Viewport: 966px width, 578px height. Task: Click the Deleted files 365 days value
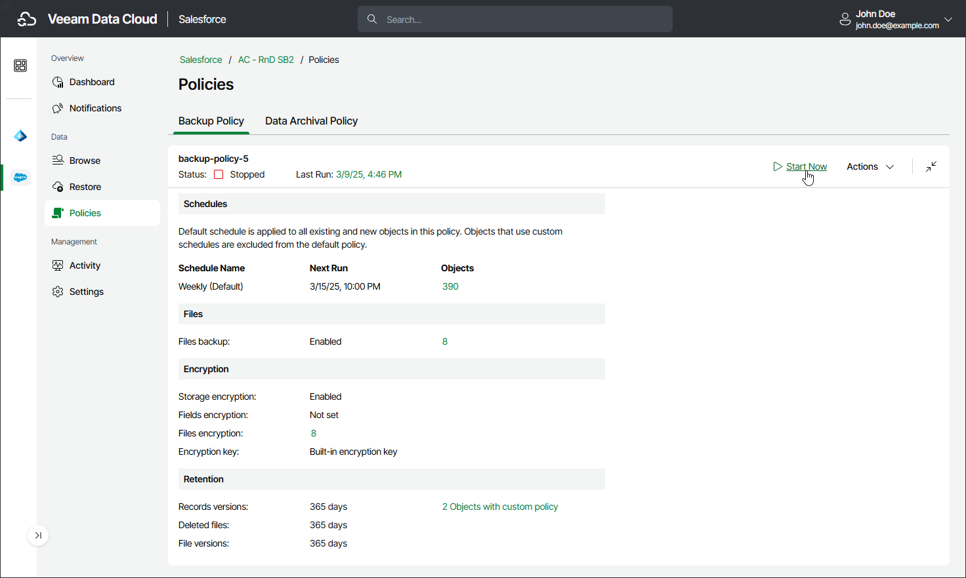pos(328,525)
